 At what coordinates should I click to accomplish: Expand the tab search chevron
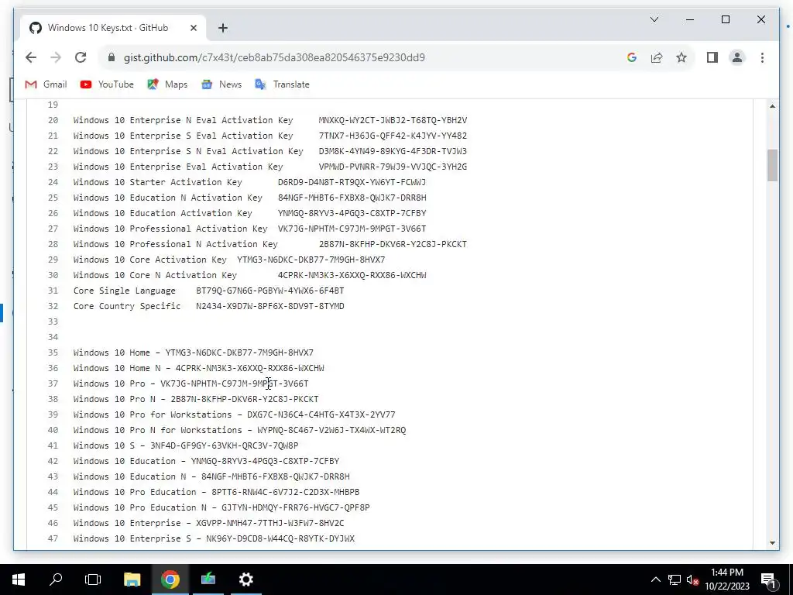pyautogui.click(x=654, y=19)
